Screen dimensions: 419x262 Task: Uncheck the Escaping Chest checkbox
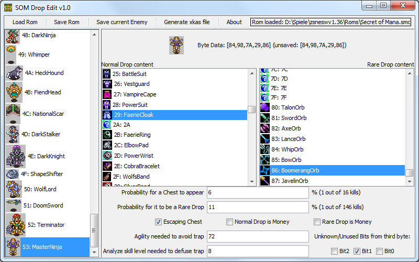click(x=158, y=222)
